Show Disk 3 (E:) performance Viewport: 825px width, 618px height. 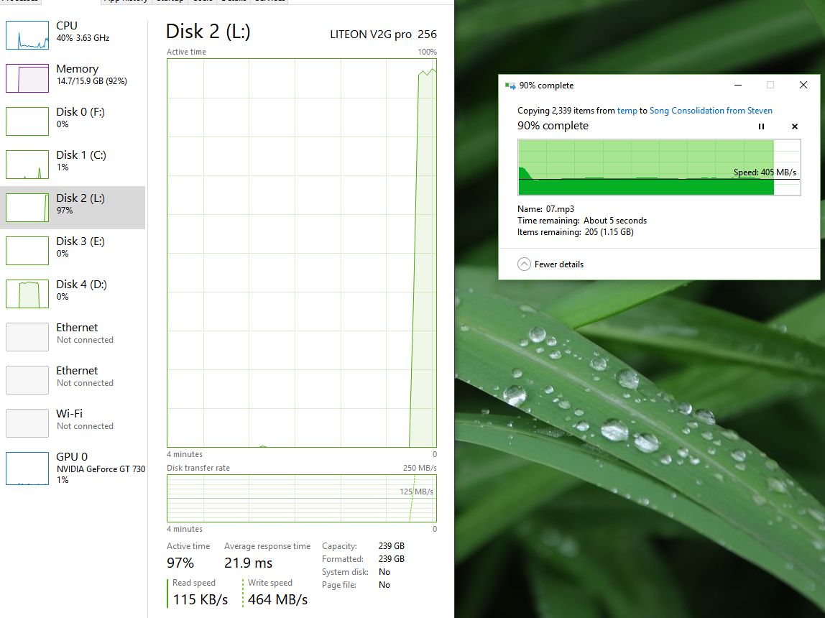73,250
